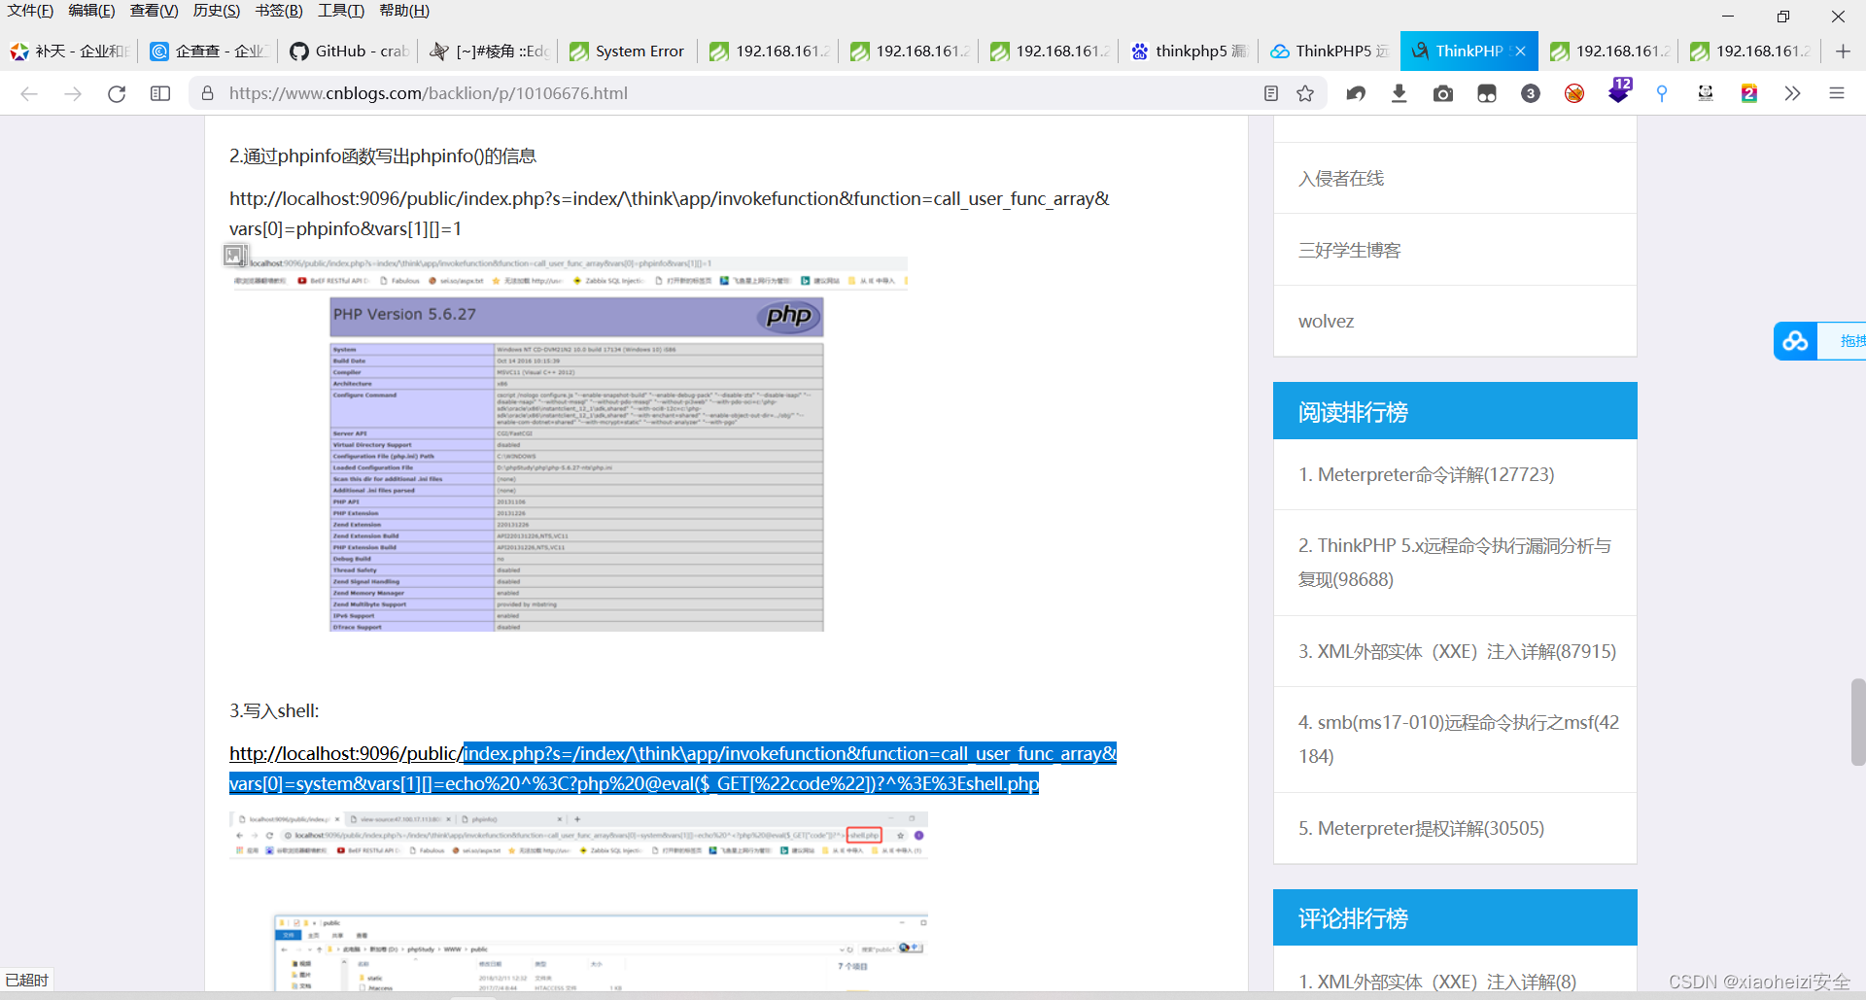Screen dimensions: 1866x1000
Task: Click the 评论排行榜 section header
Action: pos(1455,918)
